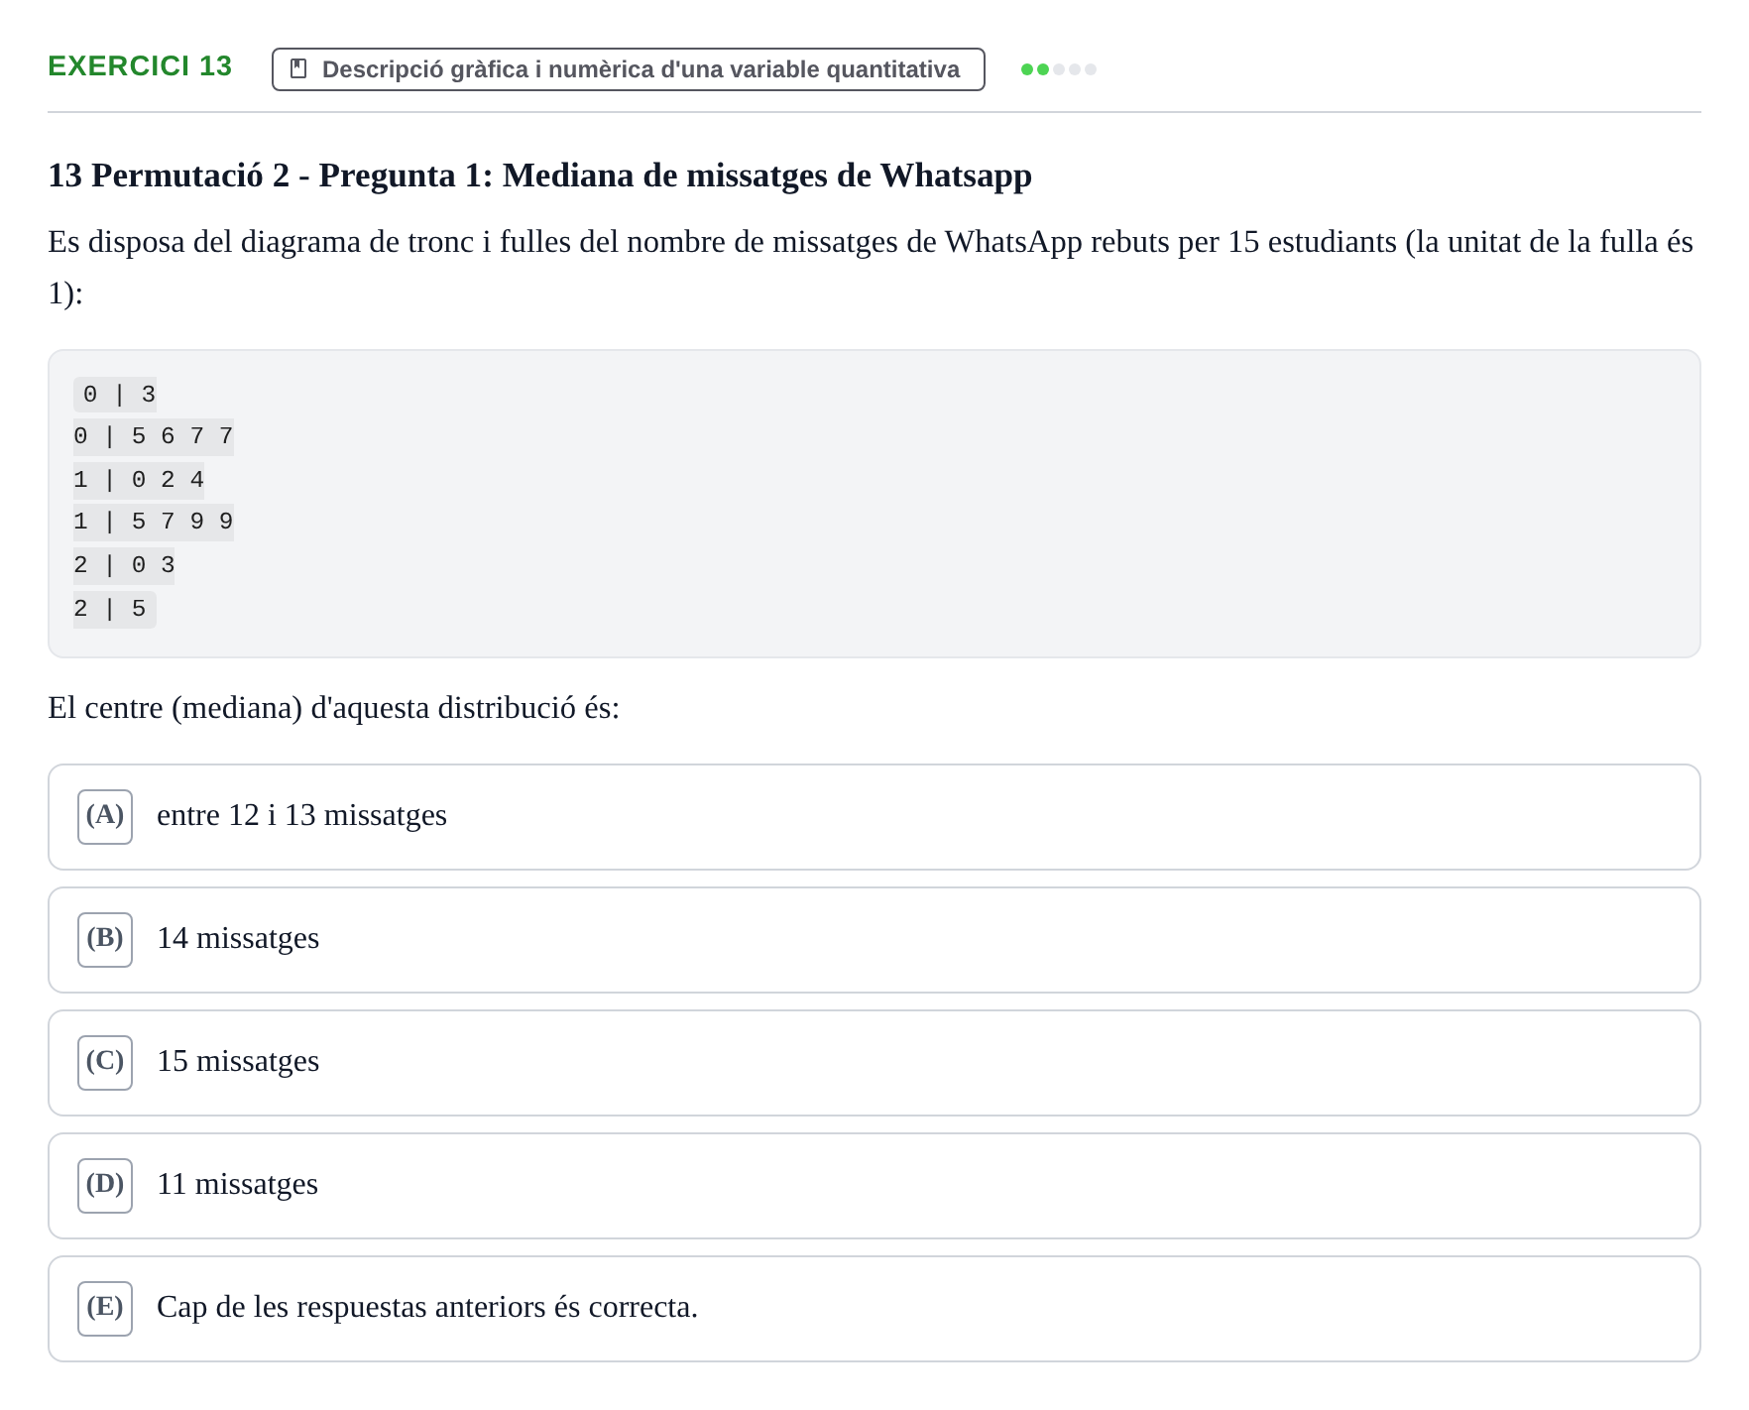Click stem-and-leaf row '1 | 5 7 9 9'
1749x1410 pixels.
pos(154,522)
